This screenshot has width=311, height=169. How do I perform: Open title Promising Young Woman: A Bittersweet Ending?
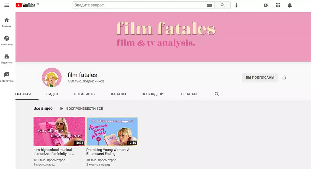pyautogui.click(x=108, y=152)
